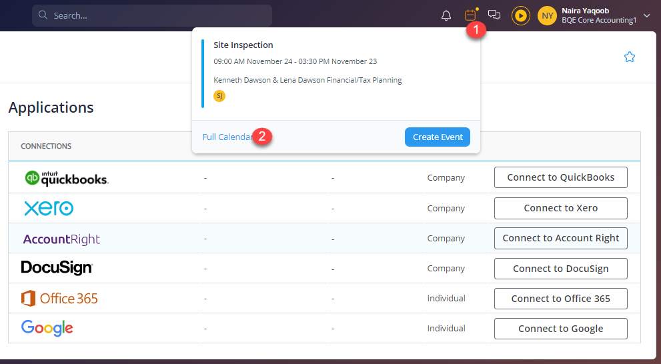
Task: Click BQE Core Accounting1 company name
Action: pyautogui.click(x=598, y=20)
